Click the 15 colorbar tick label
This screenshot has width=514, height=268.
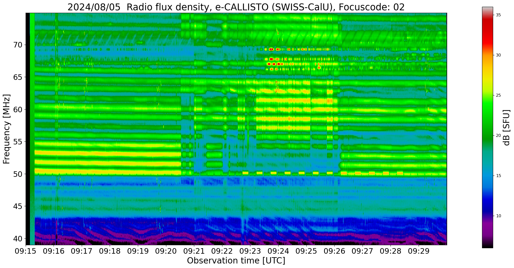click(498, 176)
